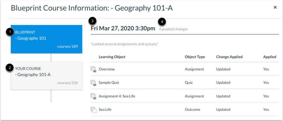Click the Applied column header

(270, 57)
